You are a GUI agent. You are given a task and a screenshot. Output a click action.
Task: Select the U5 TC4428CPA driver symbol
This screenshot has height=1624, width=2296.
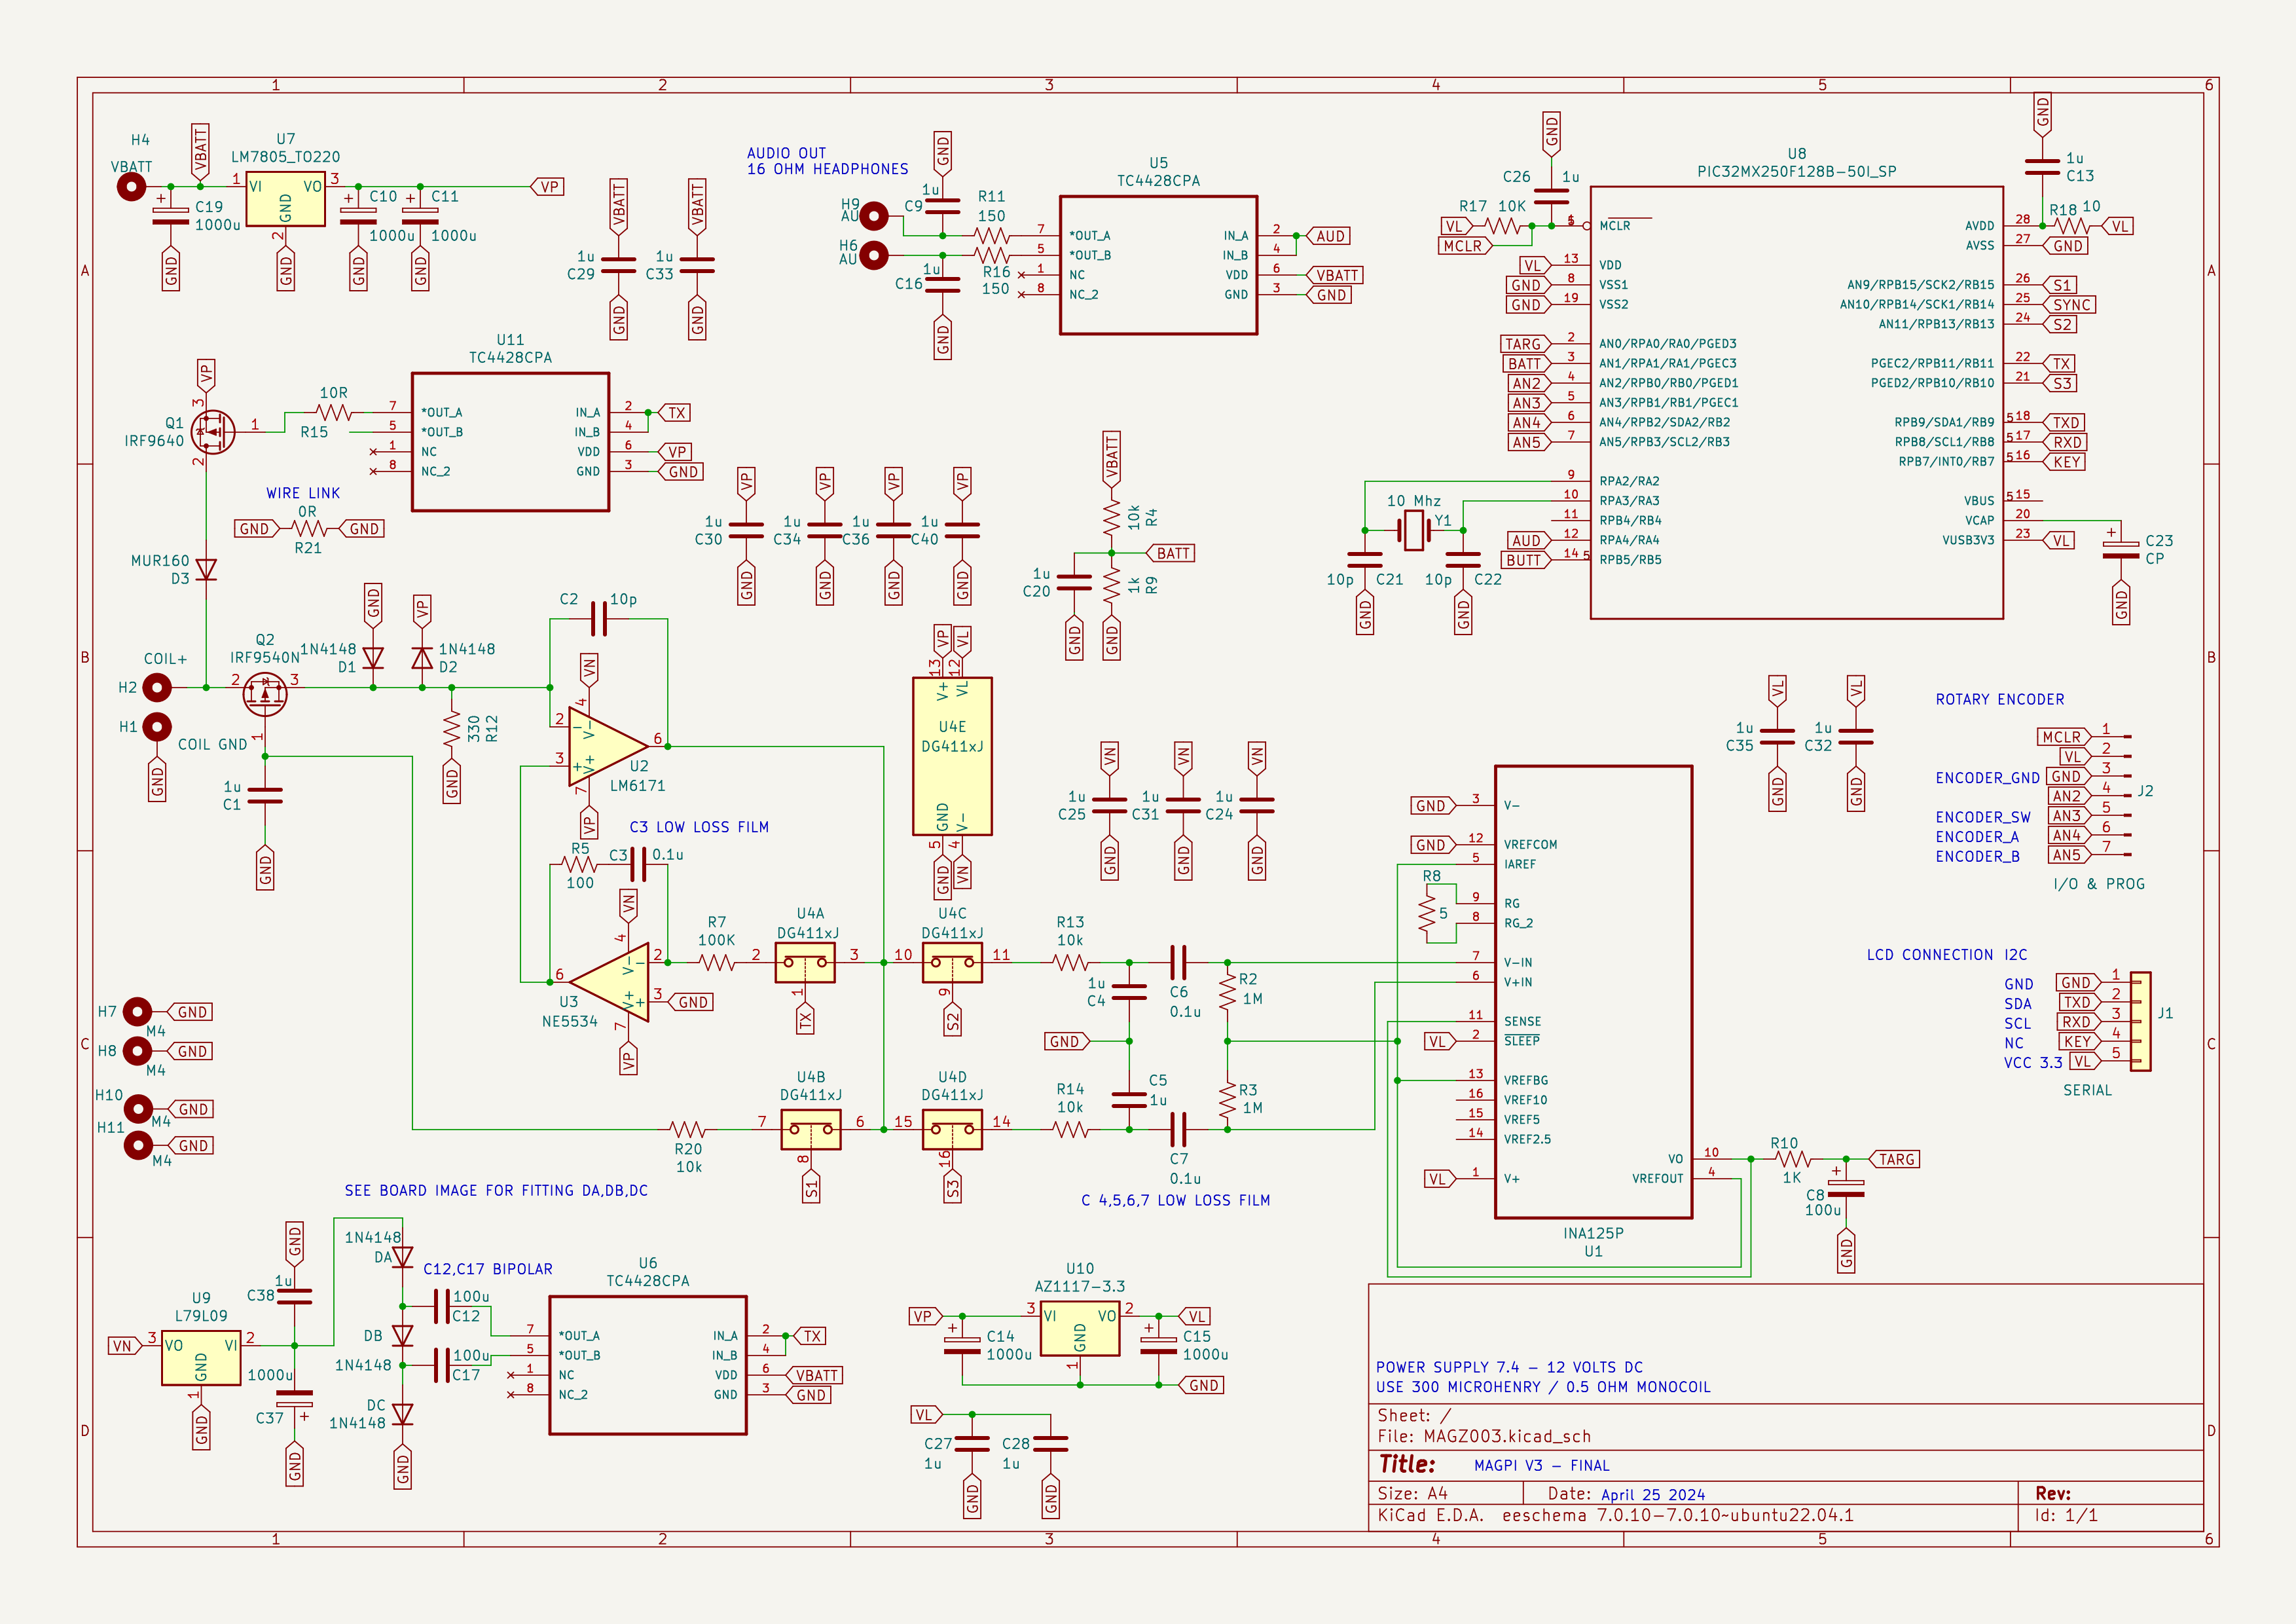pos(1158,265)
